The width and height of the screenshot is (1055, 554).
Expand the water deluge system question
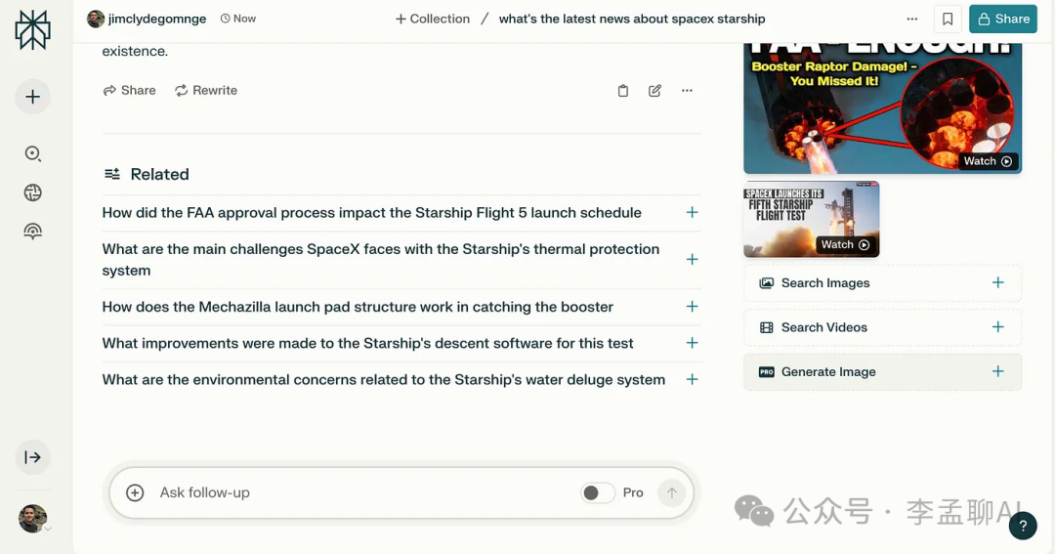point(692,379)
